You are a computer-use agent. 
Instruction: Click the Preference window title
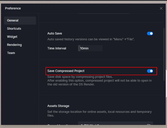(x=13, y=8)
